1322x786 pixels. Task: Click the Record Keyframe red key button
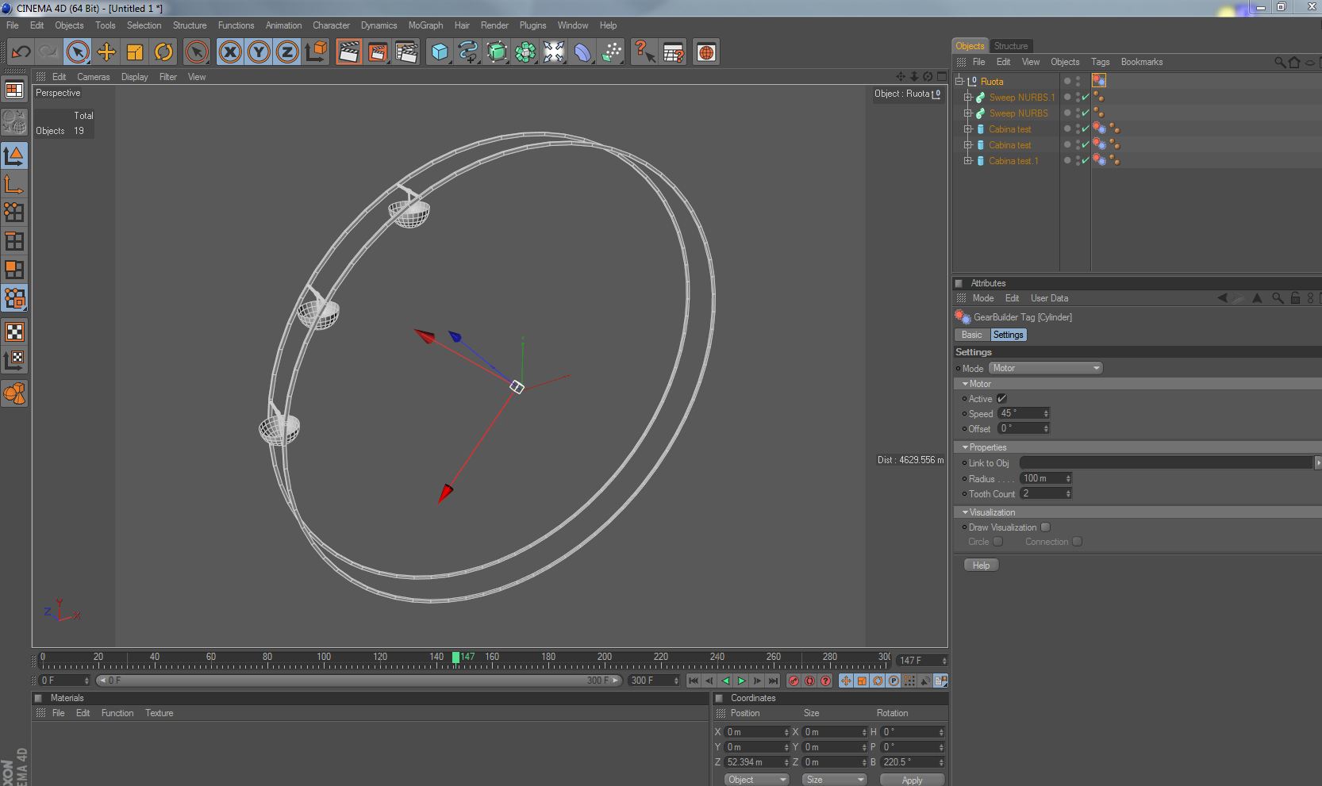click(x=794, y=681)
